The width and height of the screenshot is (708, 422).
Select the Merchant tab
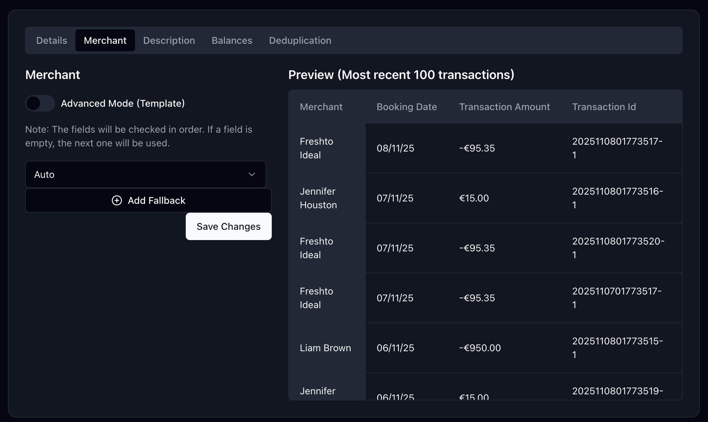[x=105, y=40]
